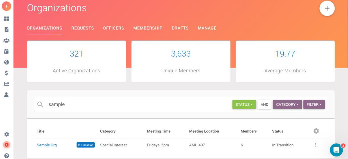
Task: Click the single user profile icon
Action: tap(6, 95)
